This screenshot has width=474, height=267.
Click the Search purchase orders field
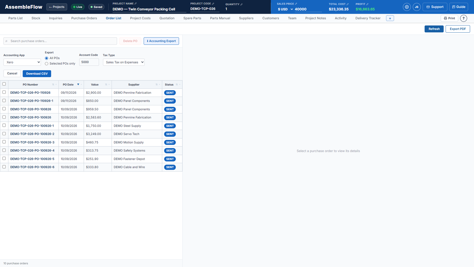(x=60, y=41)
